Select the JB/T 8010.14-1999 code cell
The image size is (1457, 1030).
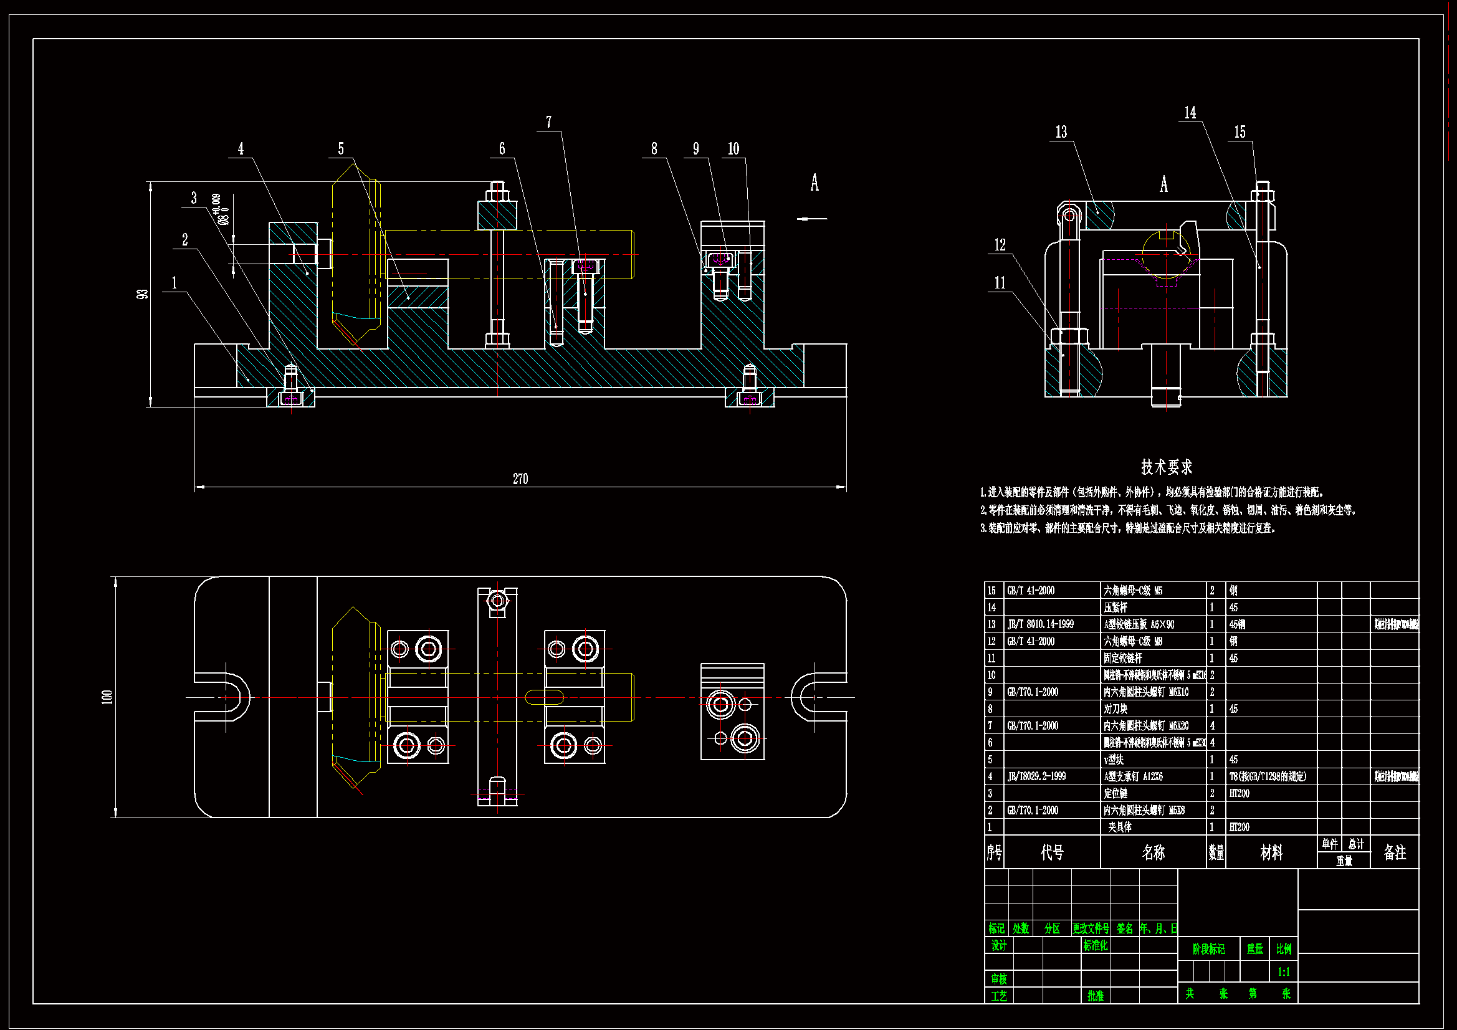pos(1041,624)
